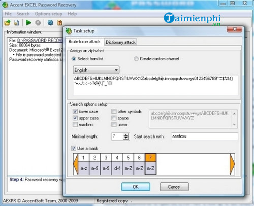Viewport: 254px width, 206px height.
Task: Enable the numbers checkbox
Action: tap(75, 124)
